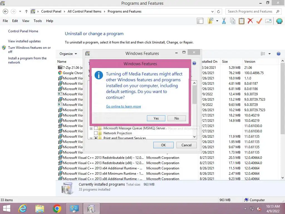
Task: Click the envelope icon in the toolbar
Action: click(x=268, y=21)
